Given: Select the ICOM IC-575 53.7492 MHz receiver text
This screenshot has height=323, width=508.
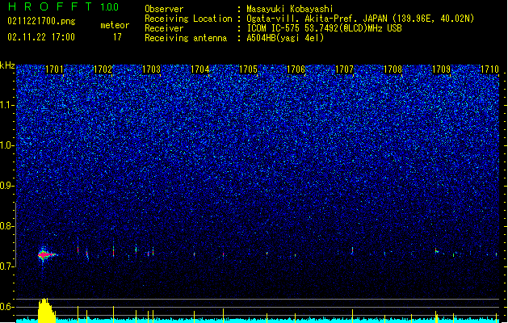Looking at the screenshot, I should [325, 28].
